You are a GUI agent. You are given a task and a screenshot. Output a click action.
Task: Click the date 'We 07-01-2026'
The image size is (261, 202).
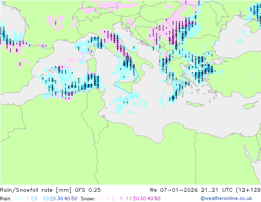[174, 190]
